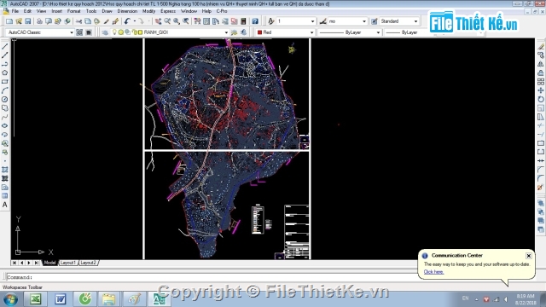Select the Multiline Text tool
The height and width of the screenshot is (307, 546).
5,205
